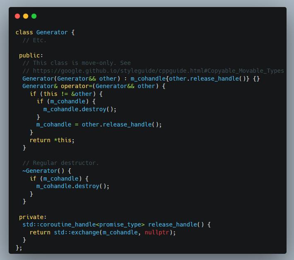Click the red close dot

pos(17,16)
